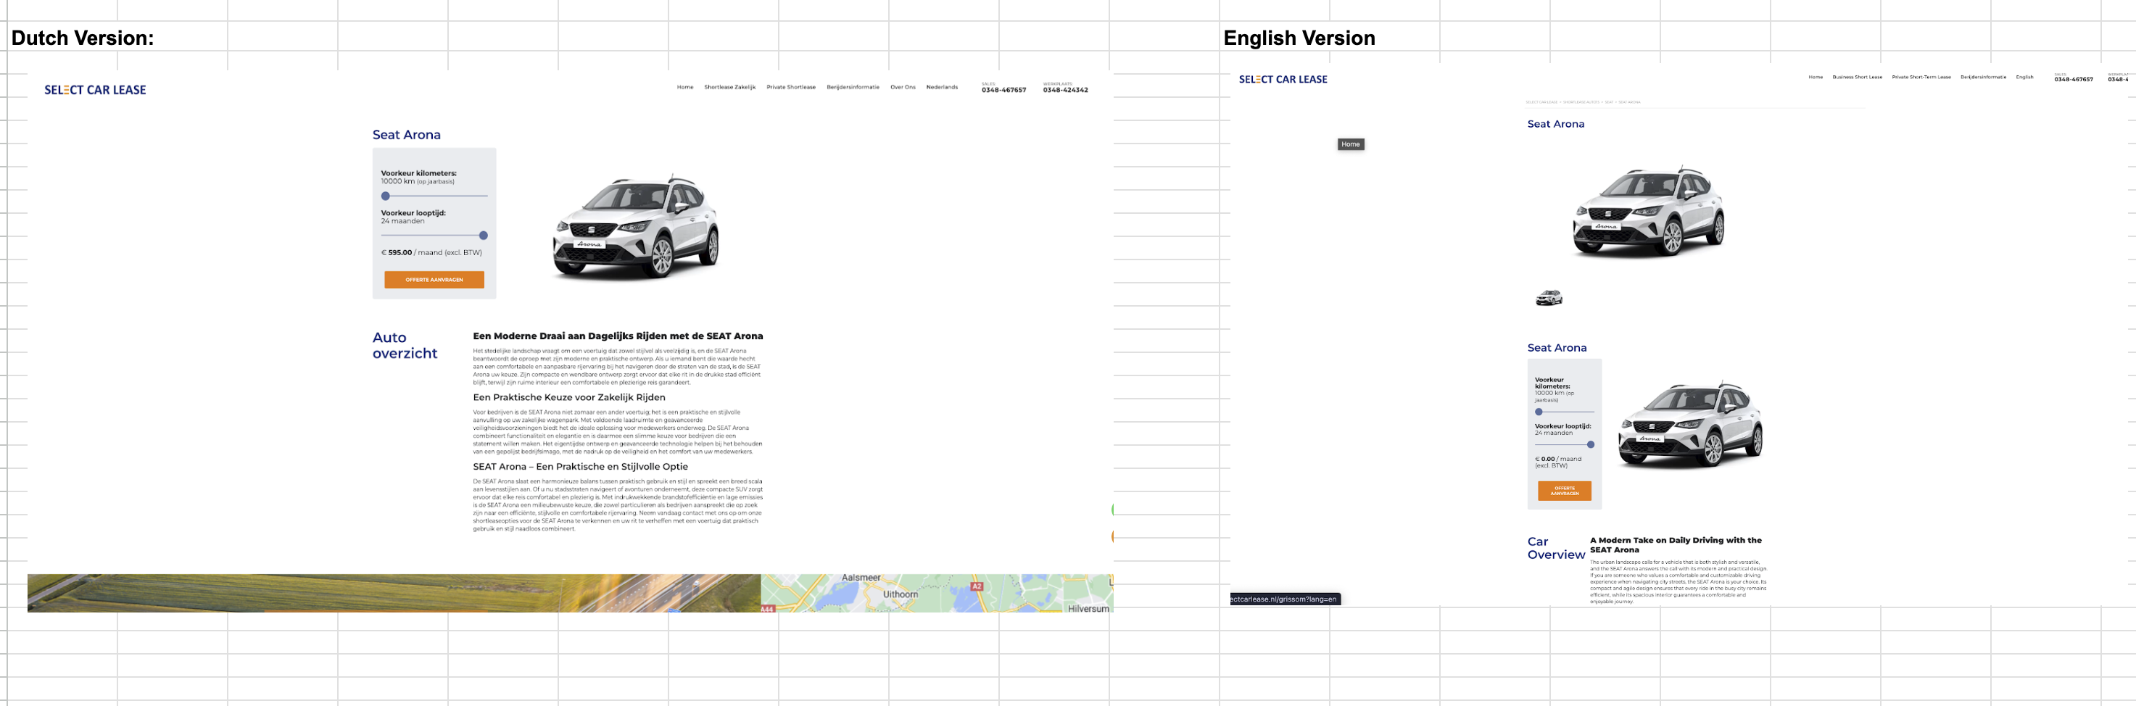Click heading Een Moderne Draai aan Dagelijks Rijden
This screenshot has height=706, width=2136.
pos(618,336)
